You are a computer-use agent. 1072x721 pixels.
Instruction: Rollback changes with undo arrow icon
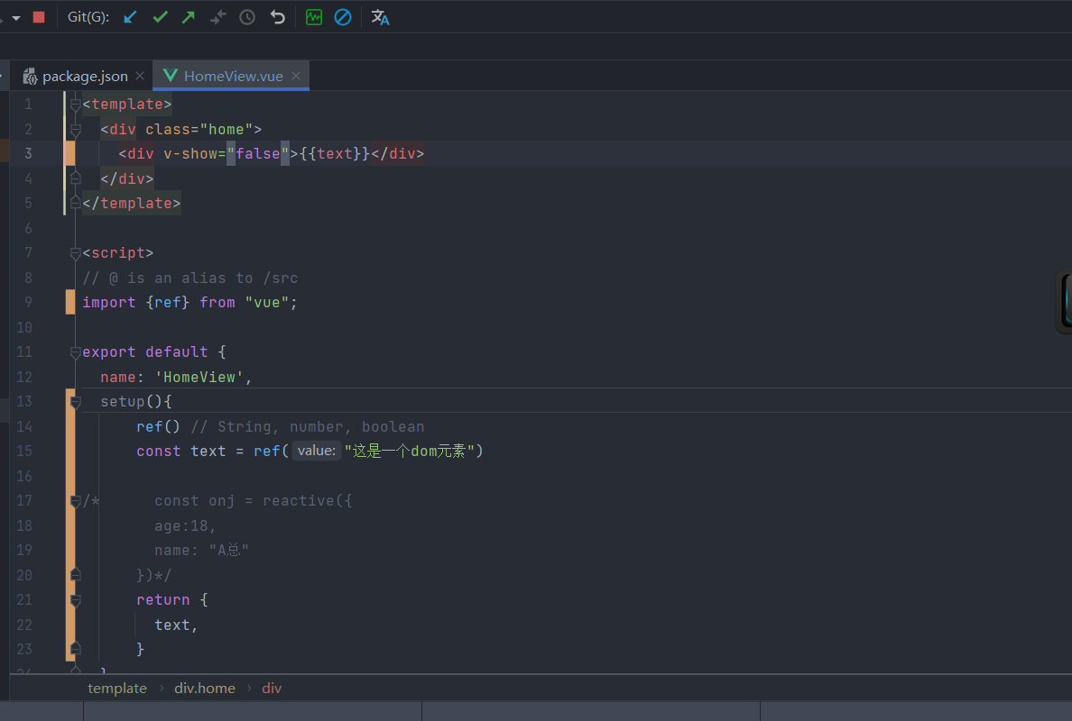coord(277,17)
